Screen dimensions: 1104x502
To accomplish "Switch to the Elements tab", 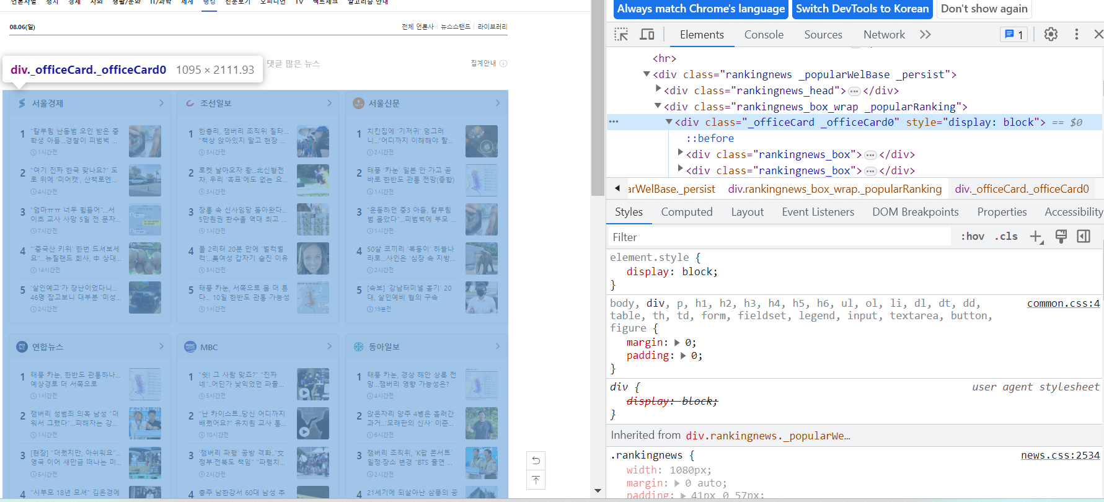I will click(x=702, y=35).
